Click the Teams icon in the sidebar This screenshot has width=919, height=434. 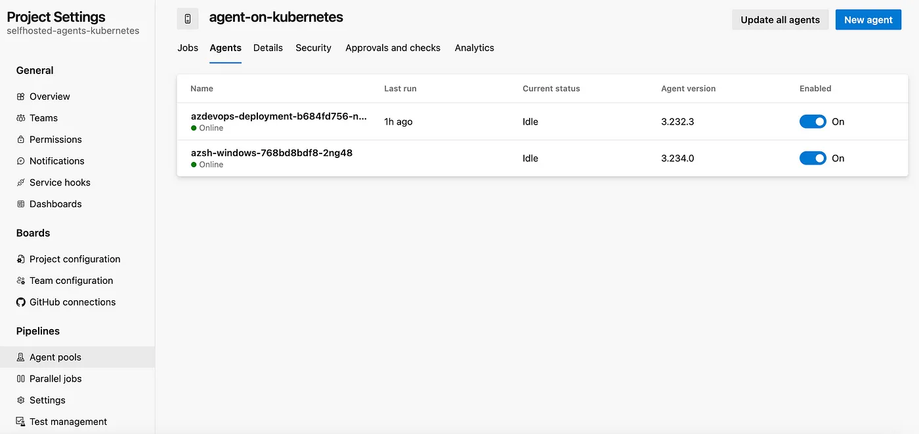(x=20, y=118)
